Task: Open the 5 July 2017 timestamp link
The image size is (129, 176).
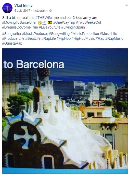Action: click(22, 11)
